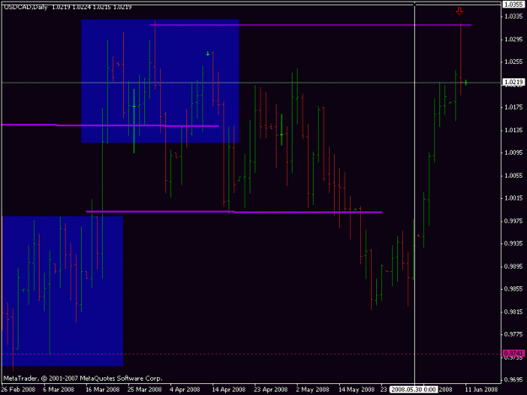527x395 pixels.
Task: Click the 0.9935 price axis label
Action: [514, 243]
